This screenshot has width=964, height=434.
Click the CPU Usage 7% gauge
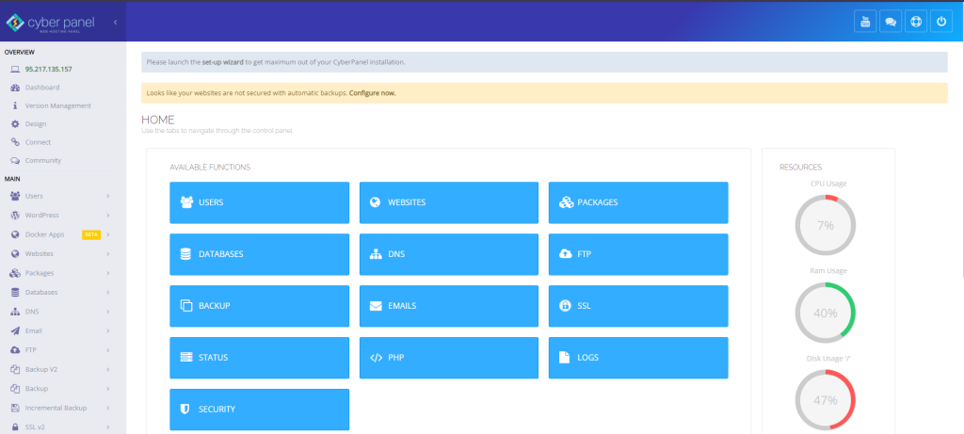(x=825, y=225)
